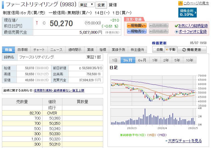Select 5年 chart period tab
Image resolution: width=211 pixels, height=148 pixels.
click(x=177, y=60)
